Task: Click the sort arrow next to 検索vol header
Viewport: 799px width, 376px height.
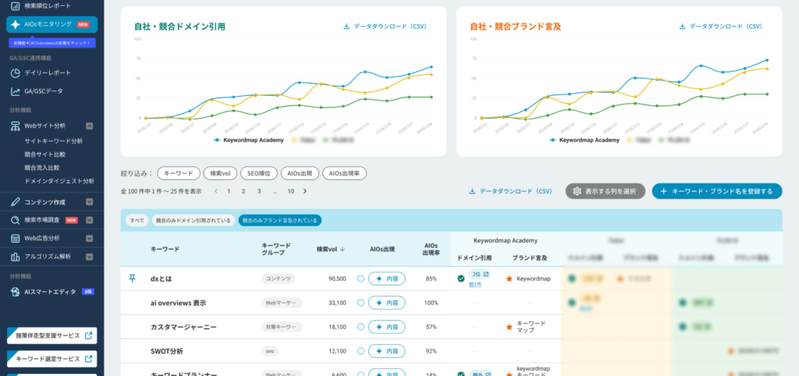Action: [343, 249]
